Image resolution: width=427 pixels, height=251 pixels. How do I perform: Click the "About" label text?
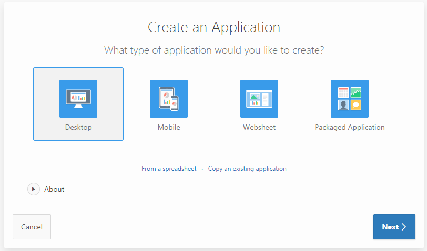click(x=54, y=189)
